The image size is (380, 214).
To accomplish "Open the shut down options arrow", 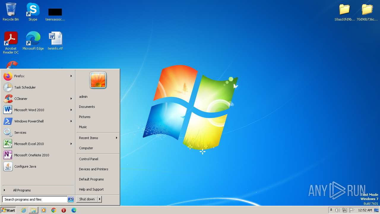I will [100, 199].
